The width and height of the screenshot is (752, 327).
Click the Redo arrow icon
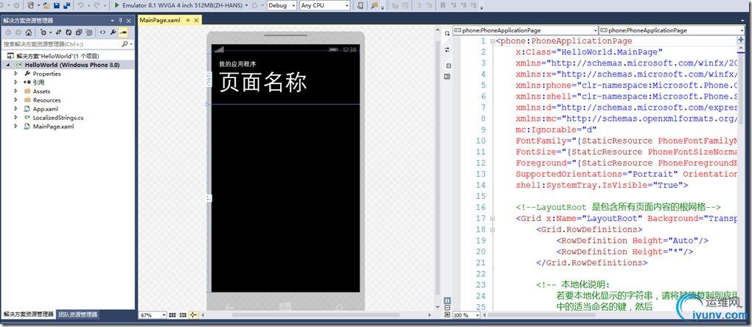[97, 5]
